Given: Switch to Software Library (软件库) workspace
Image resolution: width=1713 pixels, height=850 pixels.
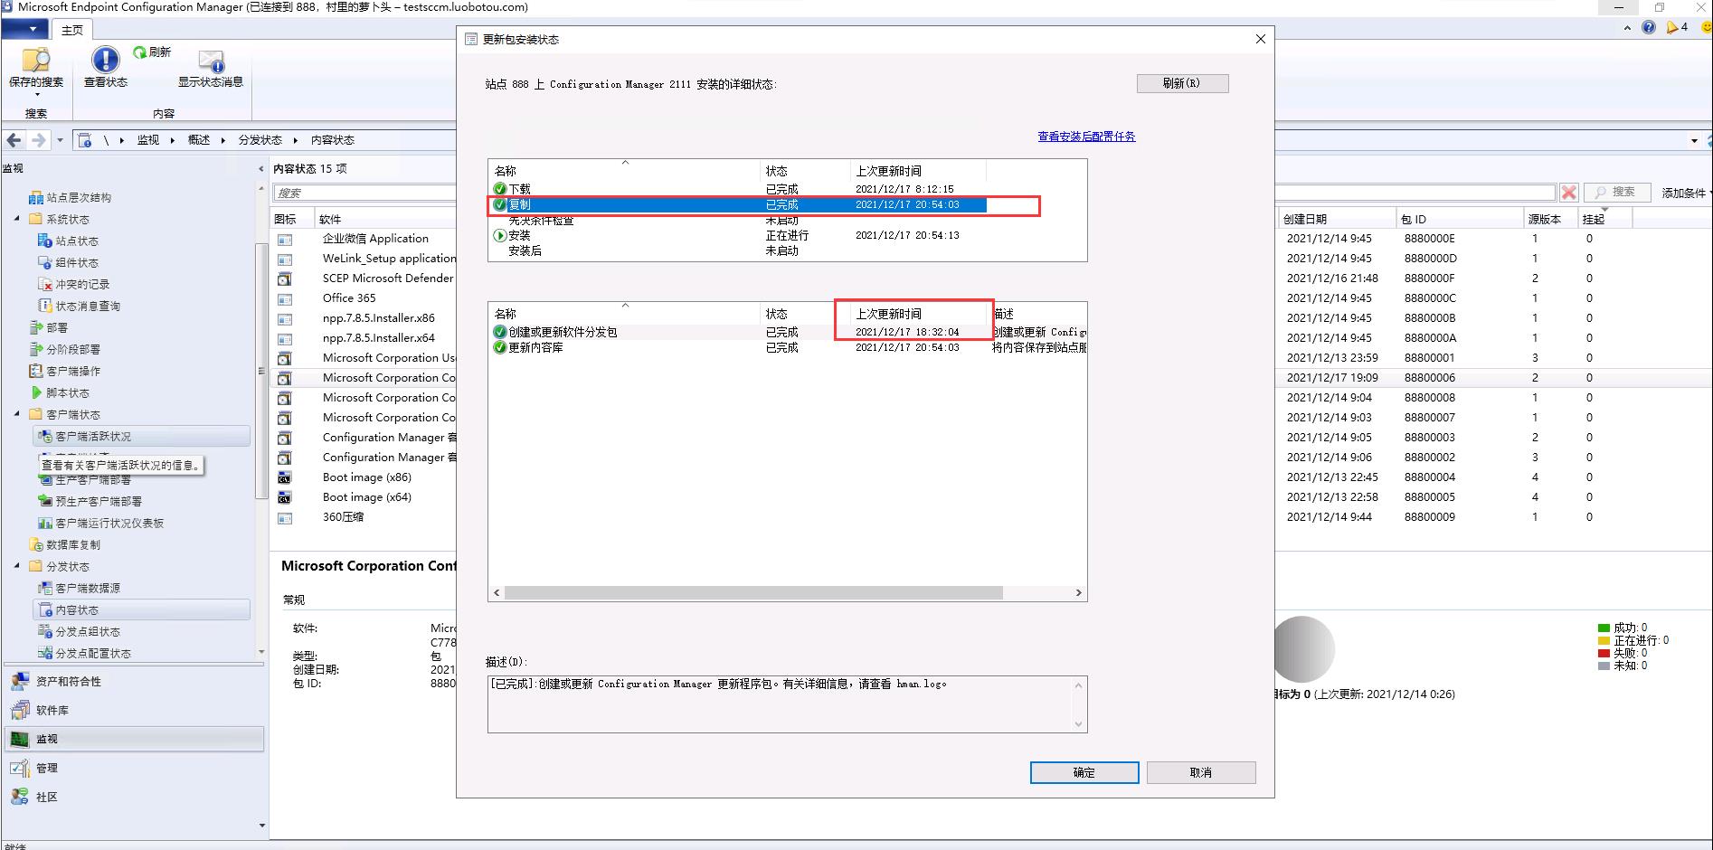Looking at the screenshot, I should 135,711.
